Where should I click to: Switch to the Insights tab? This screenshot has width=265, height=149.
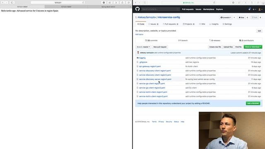point(214,24)
